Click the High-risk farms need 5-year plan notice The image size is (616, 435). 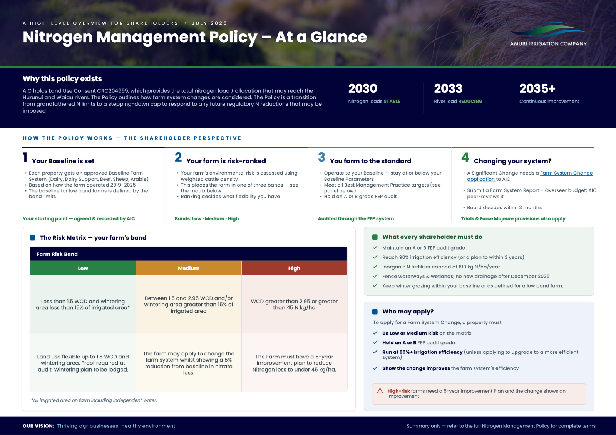(479, 394)
